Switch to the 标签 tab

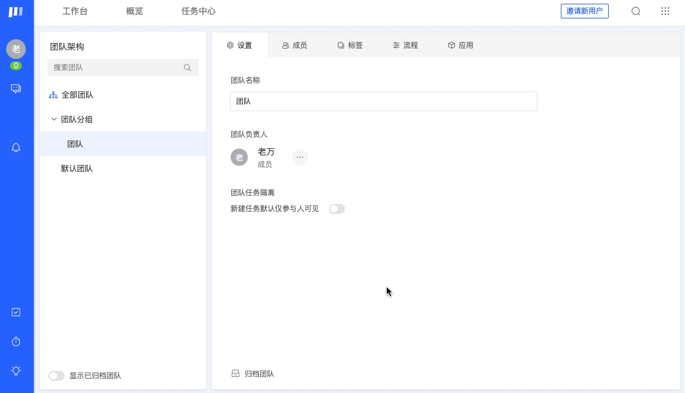(x=350, y=45)
